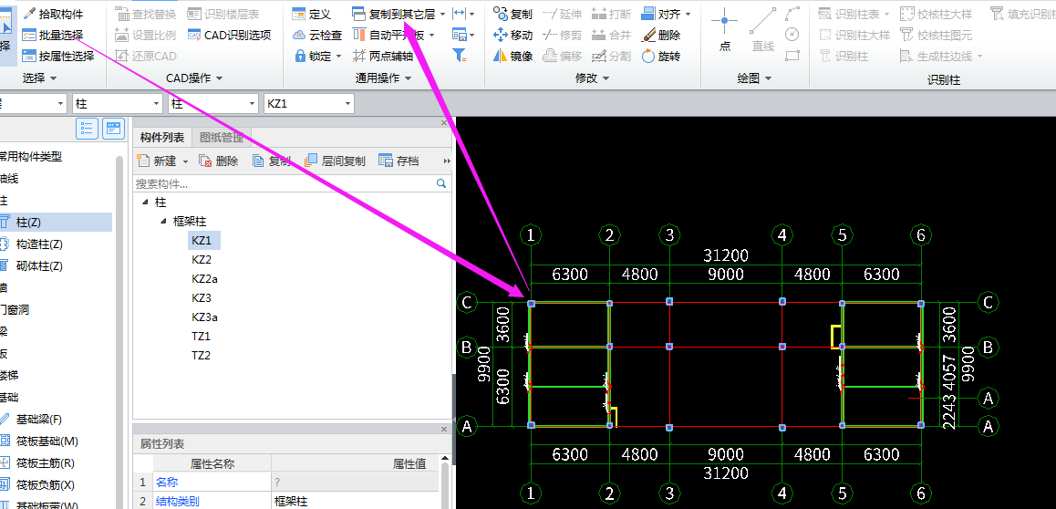Click 结构类别 property value 框架柱
This screenshot has width=1056, height=509.
[356, 501]
